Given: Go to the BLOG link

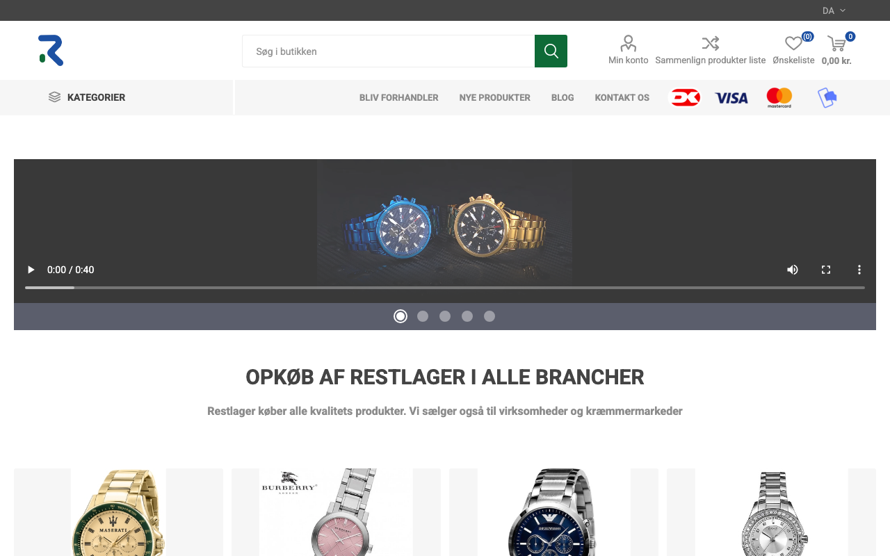Looking at the screenshot, I should (x=563, y=97).
